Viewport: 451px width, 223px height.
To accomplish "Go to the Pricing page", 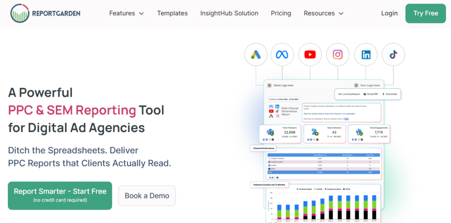I will 281,13.
